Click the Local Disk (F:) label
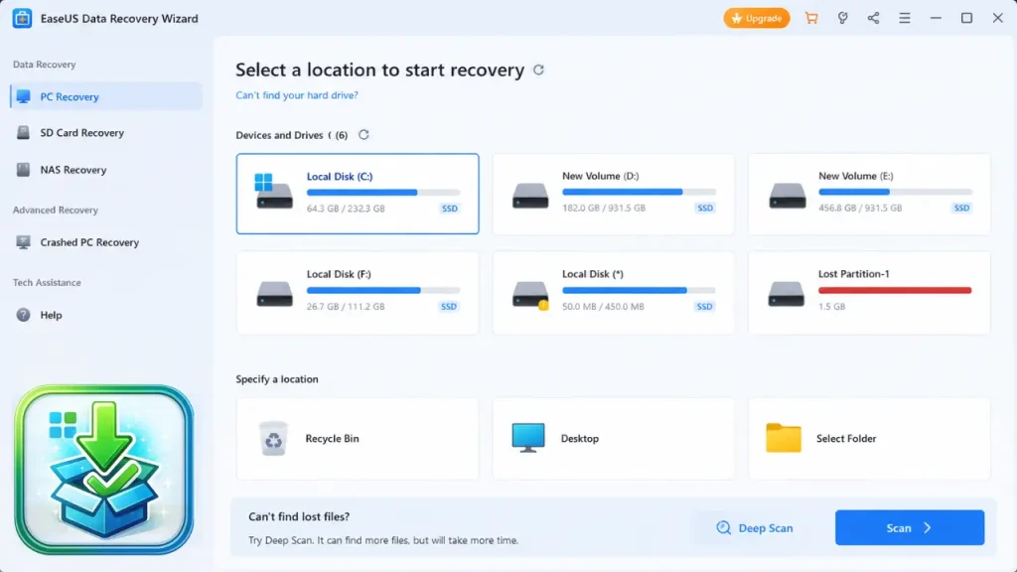 coord(339,274)
